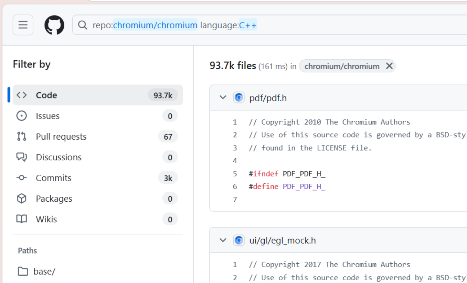Click the 3k commits count badge
This screenshot has height=283, width=467.
168,178
